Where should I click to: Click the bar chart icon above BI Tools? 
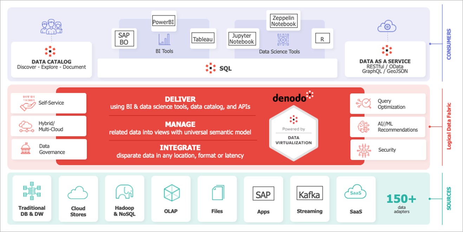point(164,39)
